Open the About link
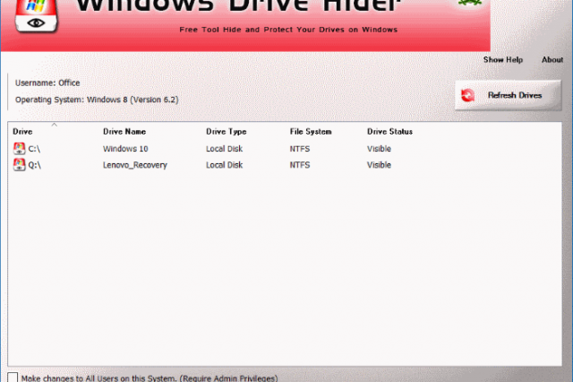 pos(552,60)
